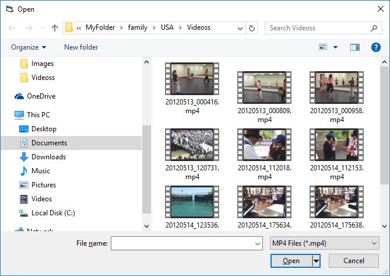Select MyFolder in the address path
The height and width of the screenshot is (276, 390).
click(x=100, y=27)
